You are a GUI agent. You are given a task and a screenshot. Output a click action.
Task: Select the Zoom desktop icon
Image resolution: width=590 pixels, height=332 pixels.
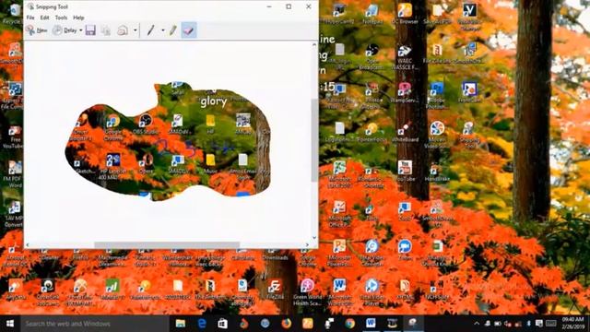click(405, 250)
